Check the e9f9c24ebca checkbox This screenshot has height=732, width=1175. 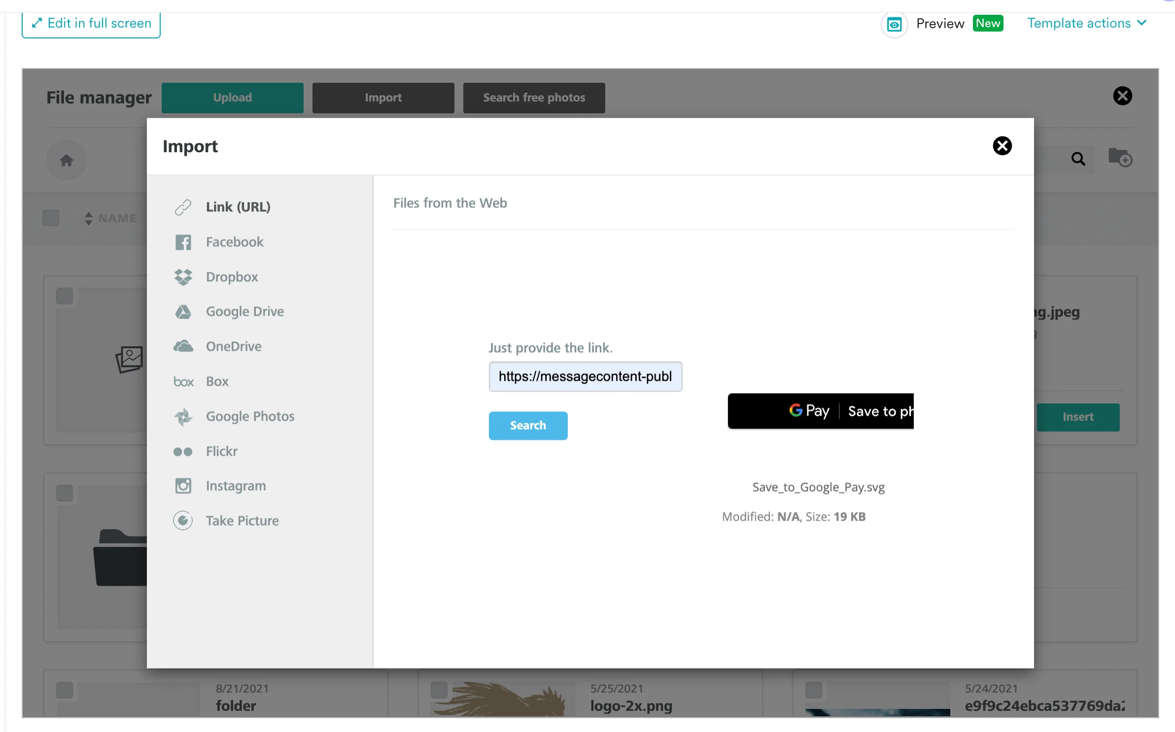pos(814,690)
